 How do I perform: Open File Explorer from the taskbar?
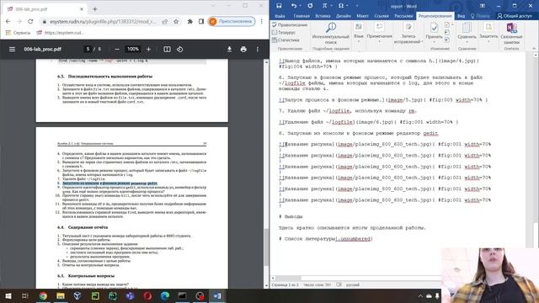click(x=61, y=295)
